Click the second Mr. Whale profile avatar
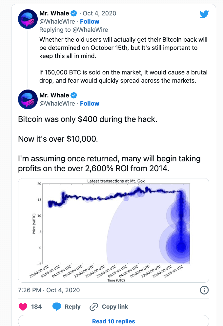The image size is (223, 326). 27,100
